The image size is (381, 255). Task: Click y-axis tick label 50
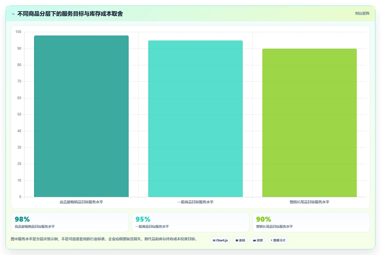19,114
